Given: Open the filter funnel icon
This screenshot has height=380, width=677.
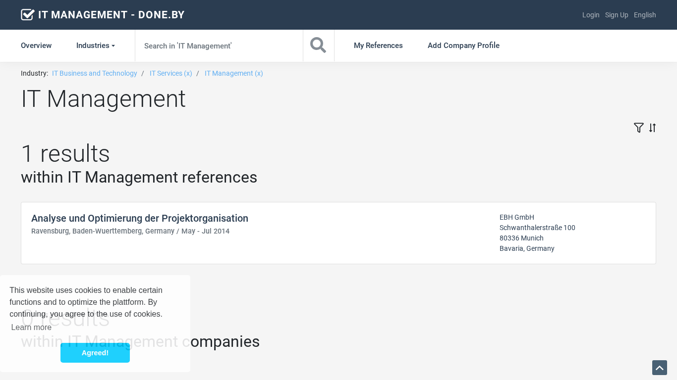Looking at the screenshot, I should [x=638, y=128].
